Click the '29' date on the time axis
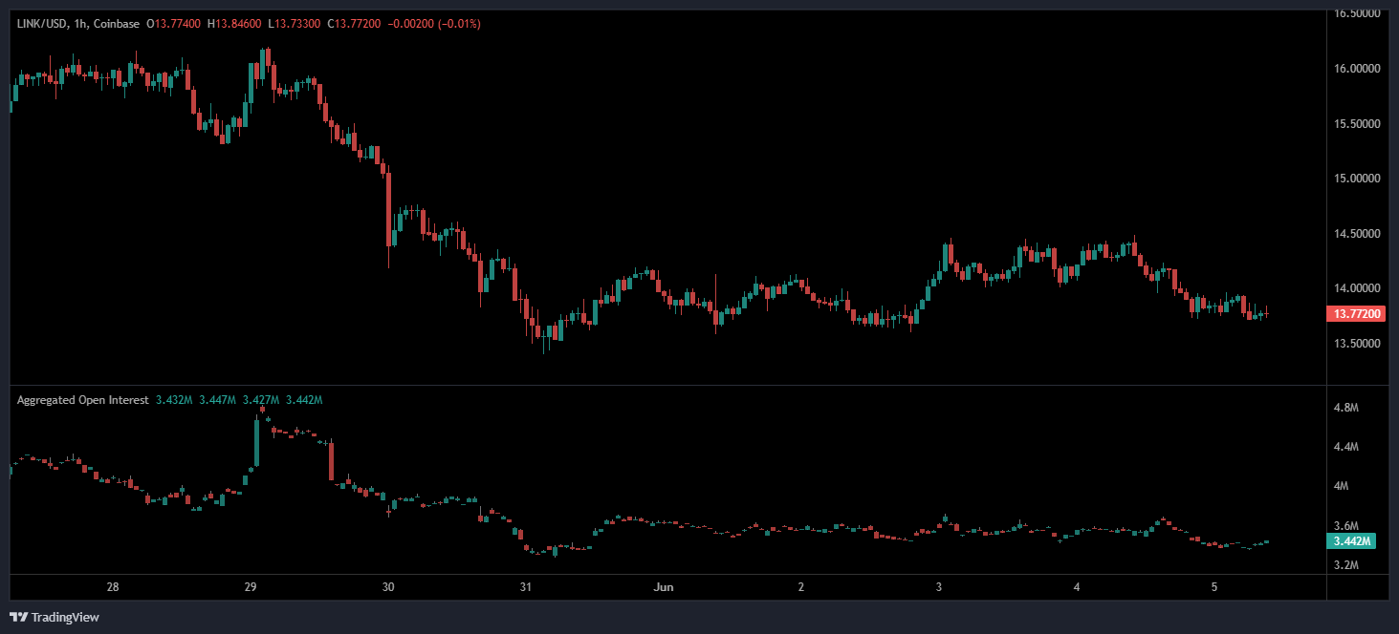 (250, 587)
